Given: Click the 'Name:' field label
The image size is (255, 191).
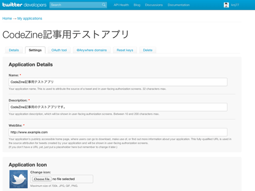Looking at the screenshot, I should 14,75.
